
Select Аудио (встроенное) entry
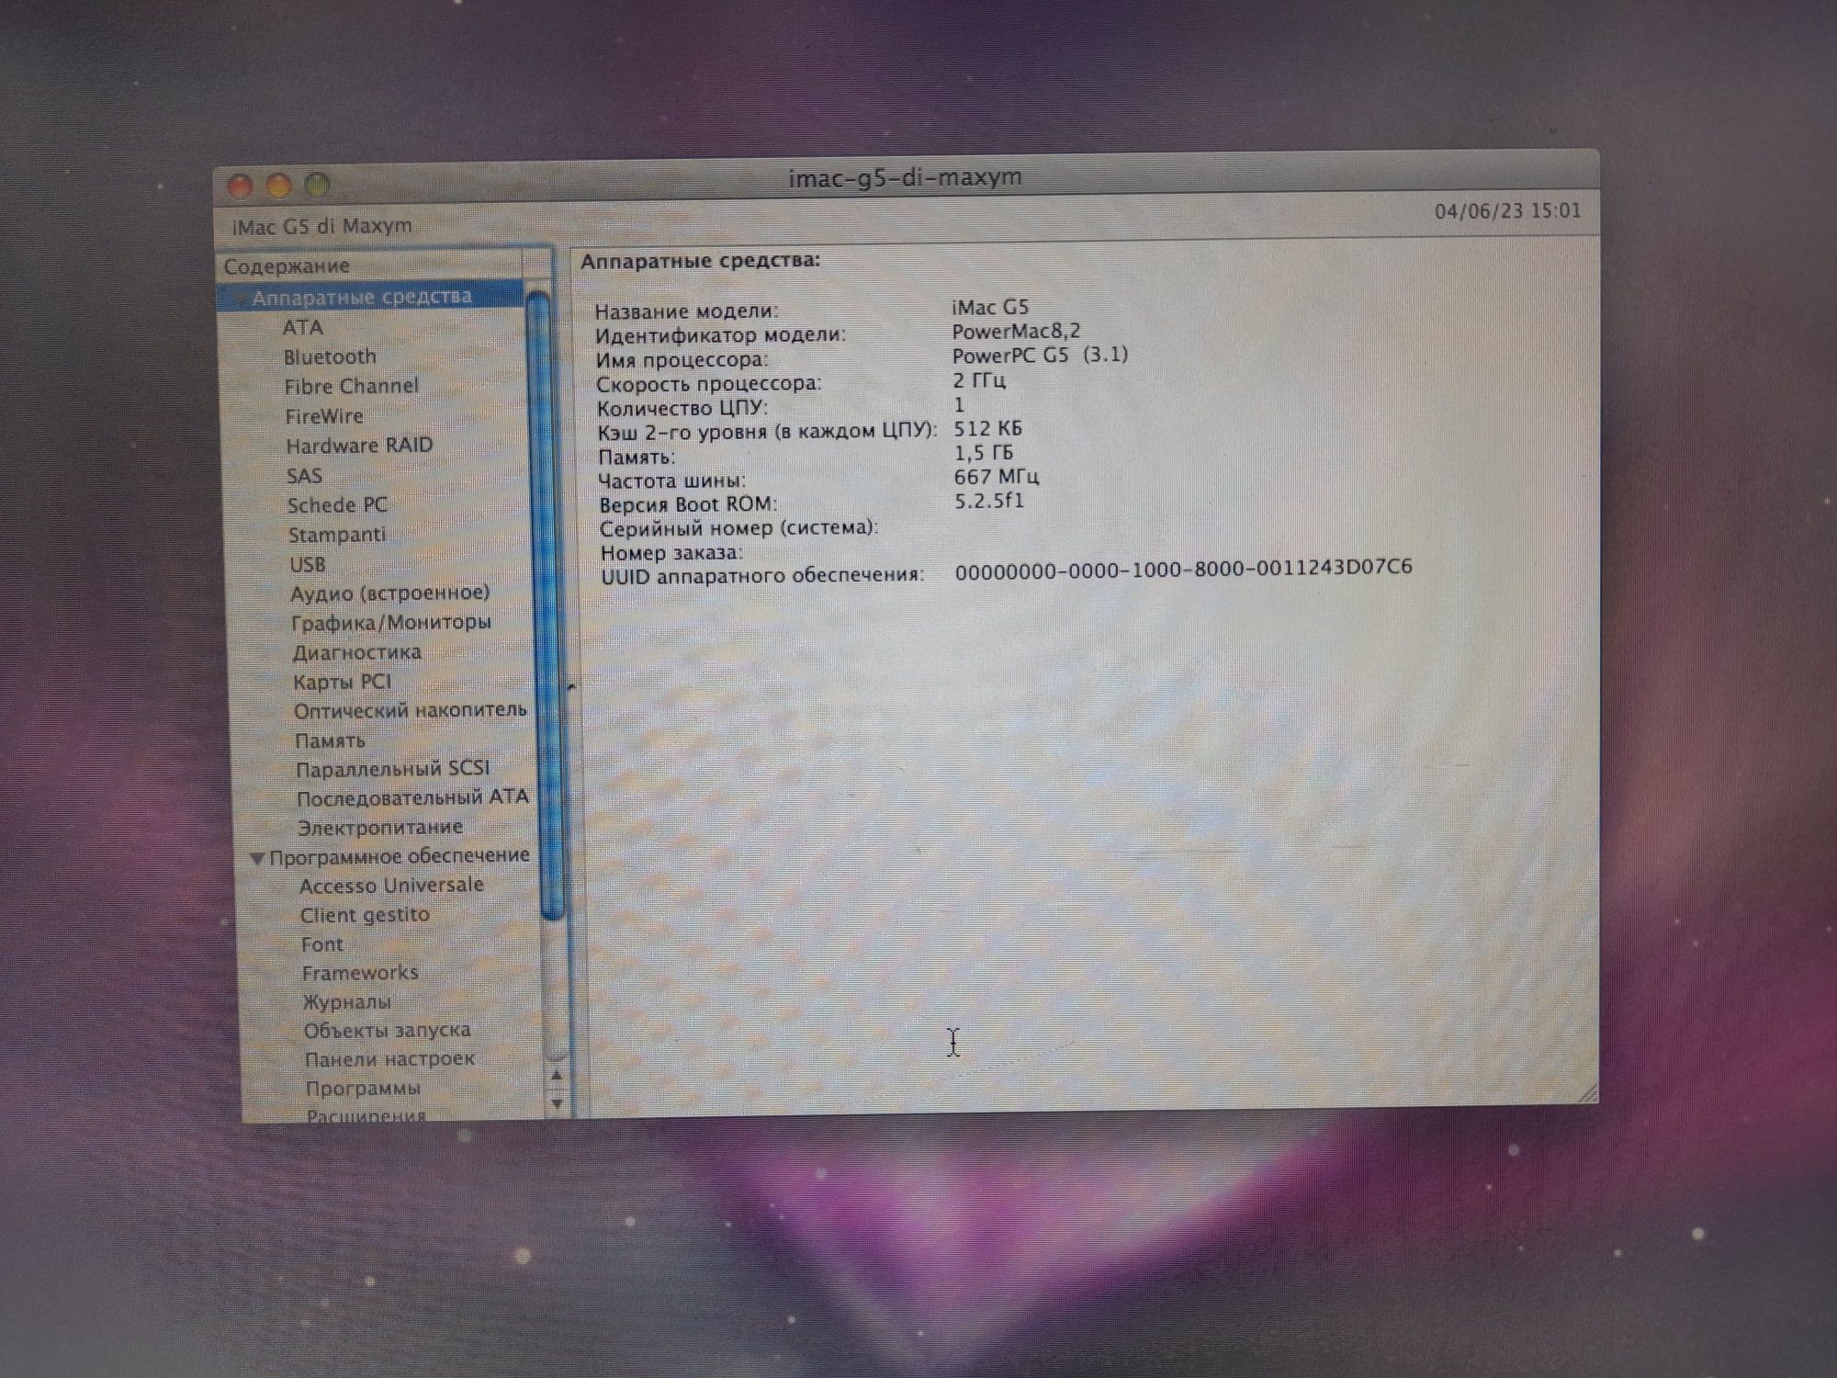tap(390, 593)
